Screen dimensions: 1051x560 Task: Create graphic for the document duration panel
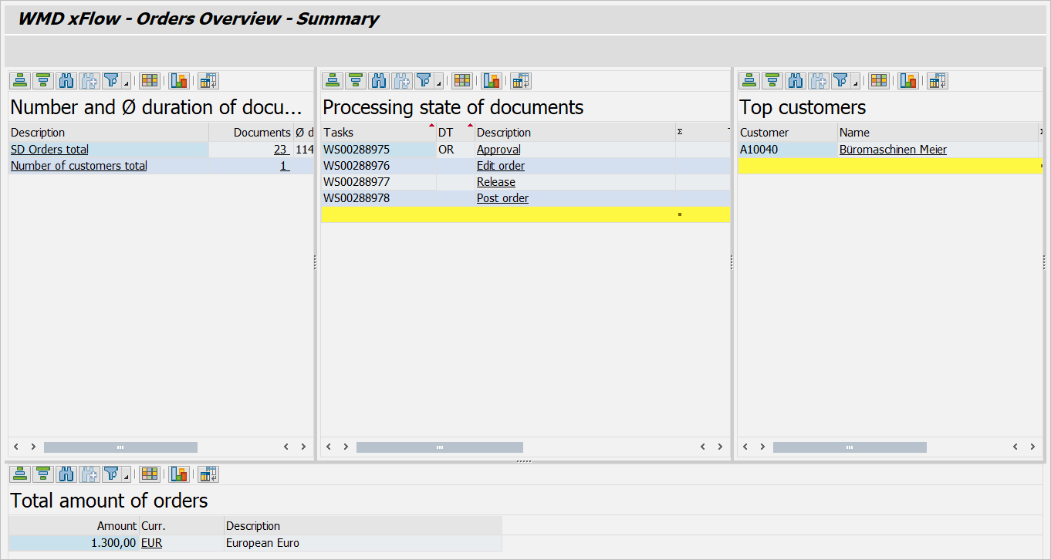[178, 80]
